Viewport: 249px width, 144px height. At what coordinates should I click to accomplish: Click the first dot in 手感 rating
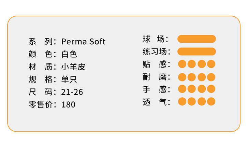182,89
